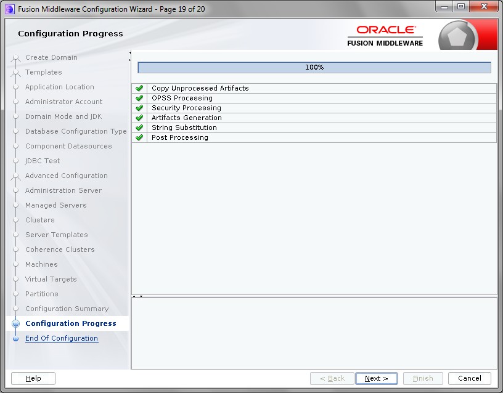Click the Artifacts Generation checkmark icon
Image resolution: width=503 pixels, height=393 pixels.
tap(139, 118)
